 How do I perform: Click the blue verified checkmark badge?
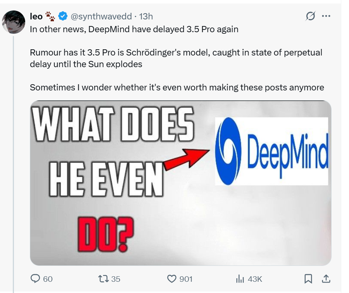coord(63,16)
